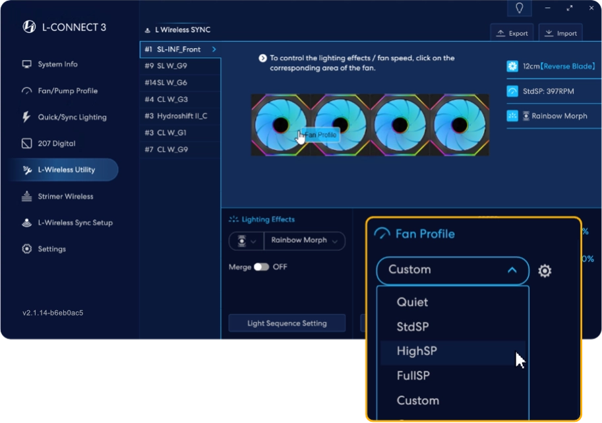Image resolution: width=602 pixels, height=423 pixels.
Task: Click the Export button
Action: coord(512,33)
